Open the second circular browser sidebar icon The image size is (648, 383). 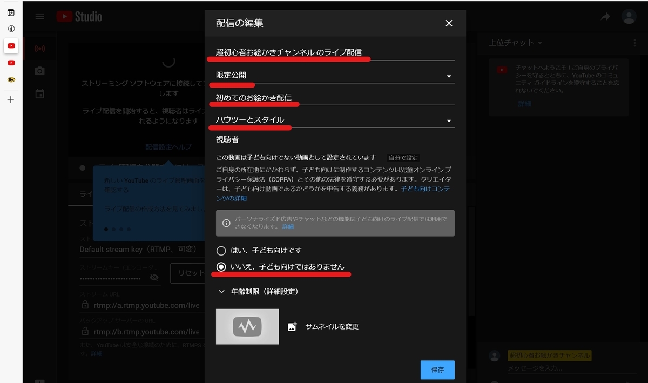click(x=11, y=29)
